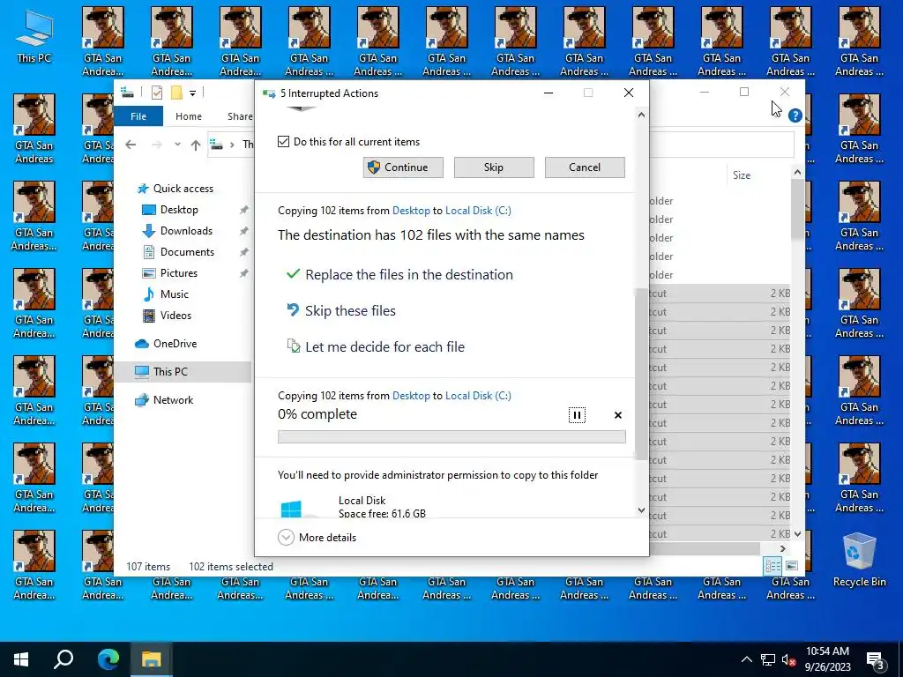Open Music in navigation pane
903x677 pixels.
(165, 294)
